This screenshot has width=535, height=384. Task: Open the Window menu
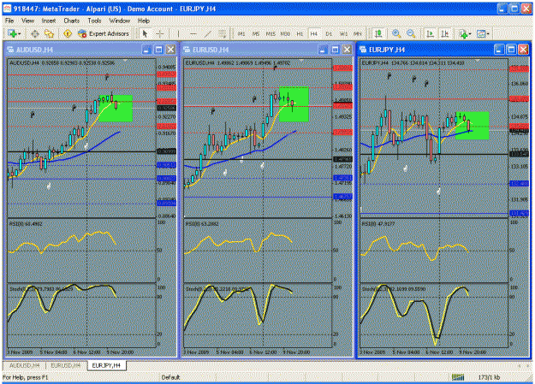point(120,21)
